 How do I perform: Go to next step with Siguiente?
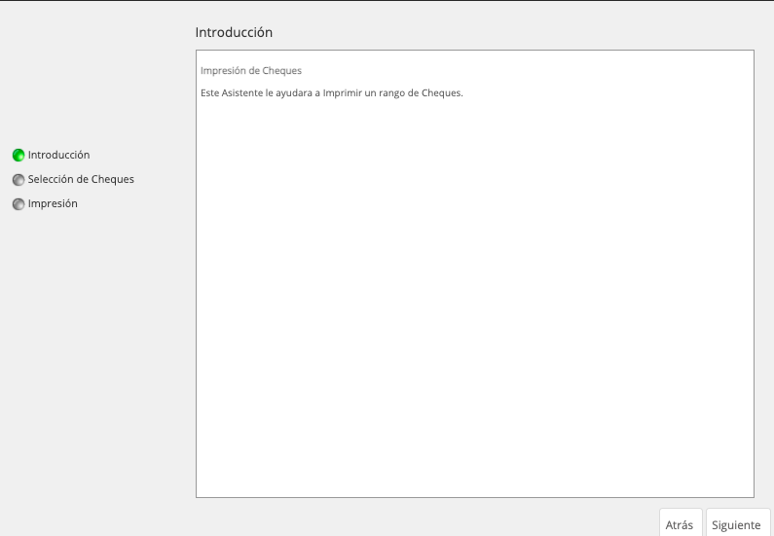pos(738,524)
